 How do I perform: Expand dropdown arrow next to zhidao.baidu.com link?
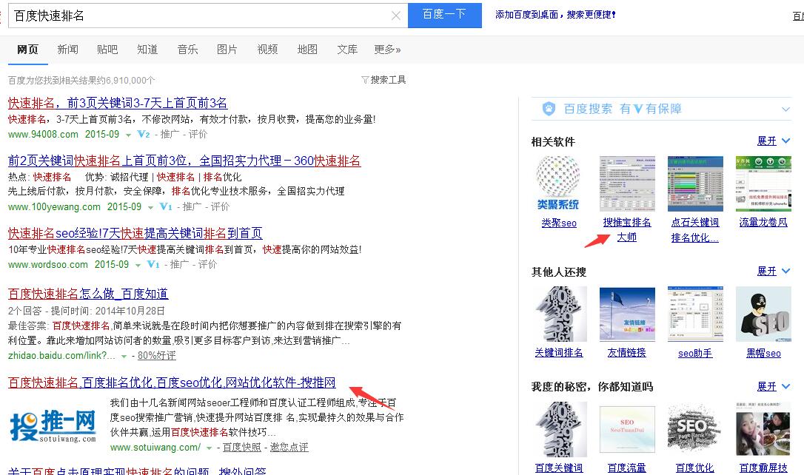(124, 356)
